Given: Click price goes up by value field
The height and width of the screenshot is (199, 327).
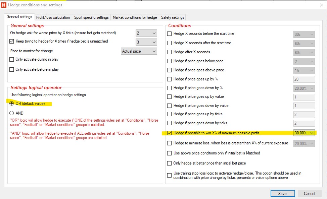Looking at the screenshot, I should [304, 97].
